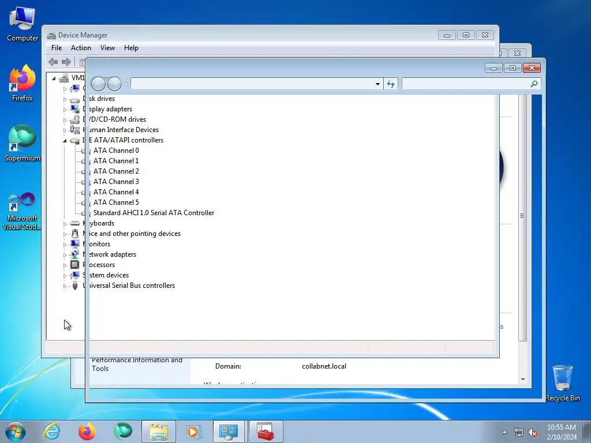Click the collabnet.local domain value
The width and height of the screenshot is (591, 443).
click(324, 366)
